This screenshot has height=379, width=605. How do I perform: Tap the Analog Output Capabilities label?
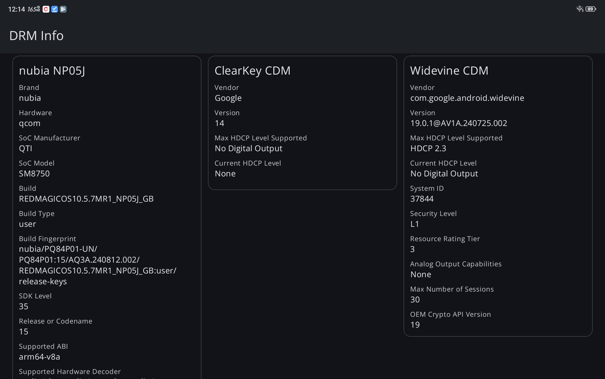pyautogui.click(x=456, y=264)
